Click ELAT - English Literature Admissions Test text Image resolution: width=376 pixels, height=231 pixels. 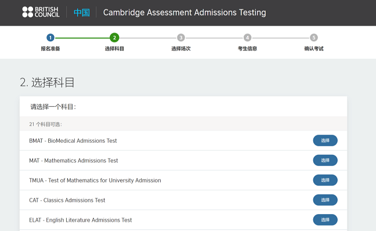point(80,220)
